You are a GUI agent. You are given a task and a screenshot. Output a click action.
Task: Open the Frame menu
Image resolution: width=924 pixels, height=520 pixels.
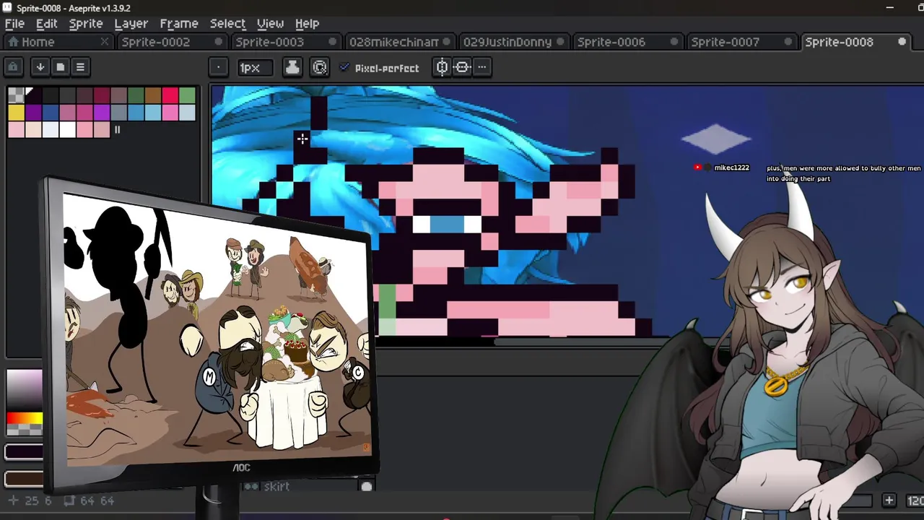[179, 23]
